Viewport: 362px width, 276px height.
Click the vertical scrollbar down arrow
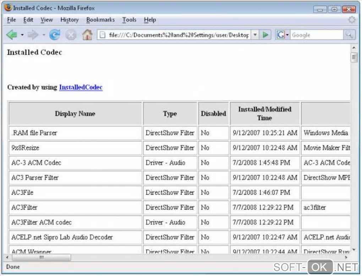point(354,250)
